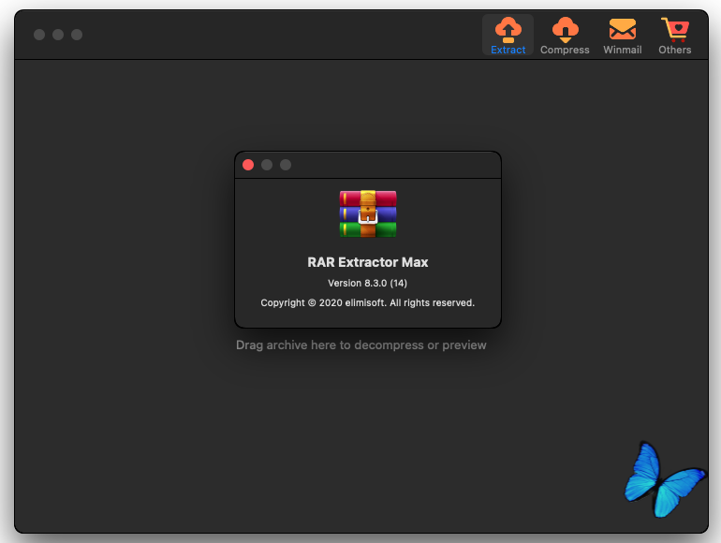Click the 'Drag archive here' drop hint
The width and height of the screenshot is (721, 543).
point(360,345)
